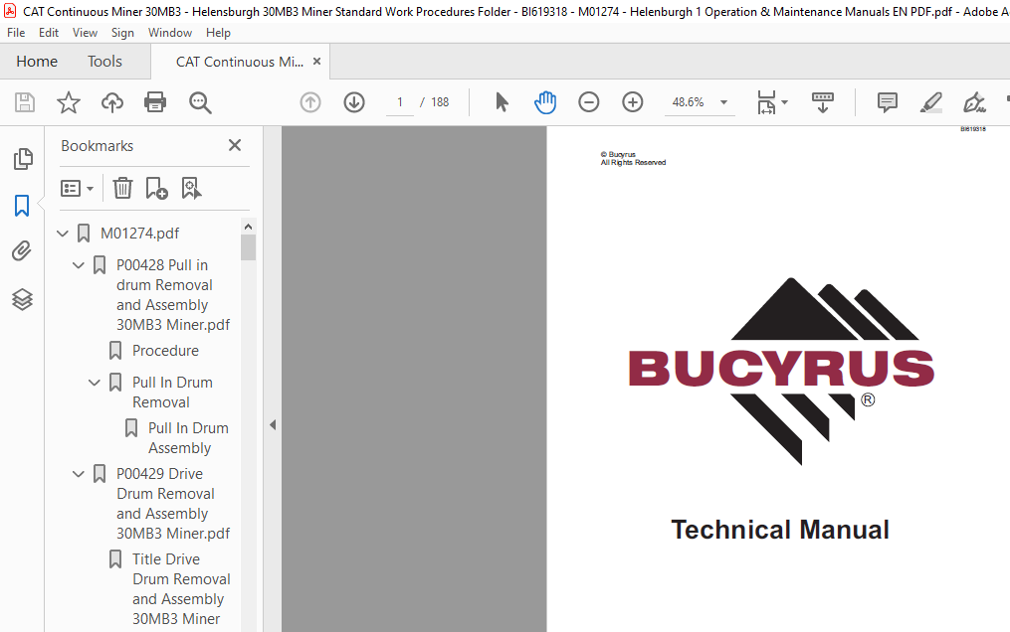Open the Sign document tool

point(974,102)
